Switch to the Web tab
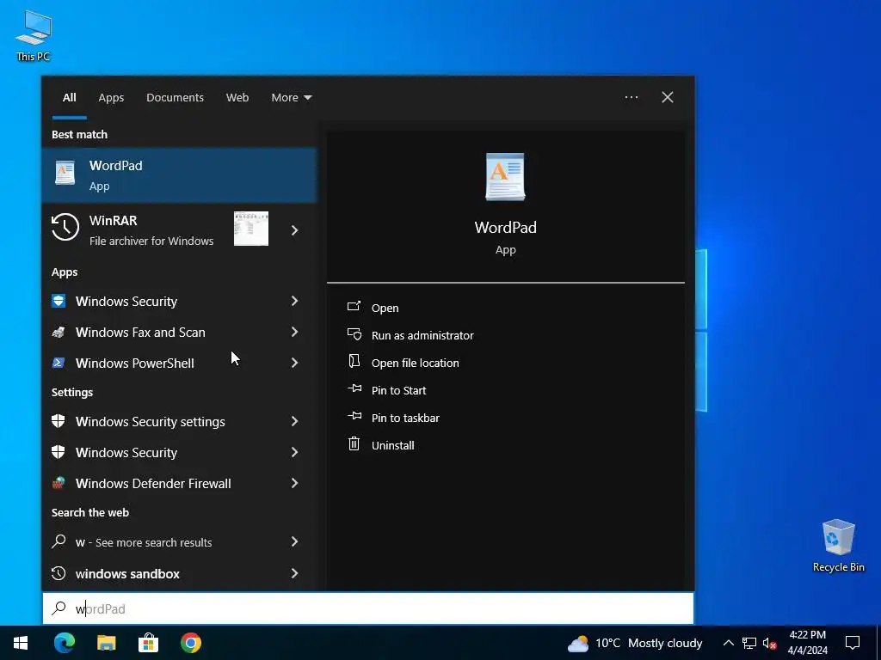 (237, 97)
